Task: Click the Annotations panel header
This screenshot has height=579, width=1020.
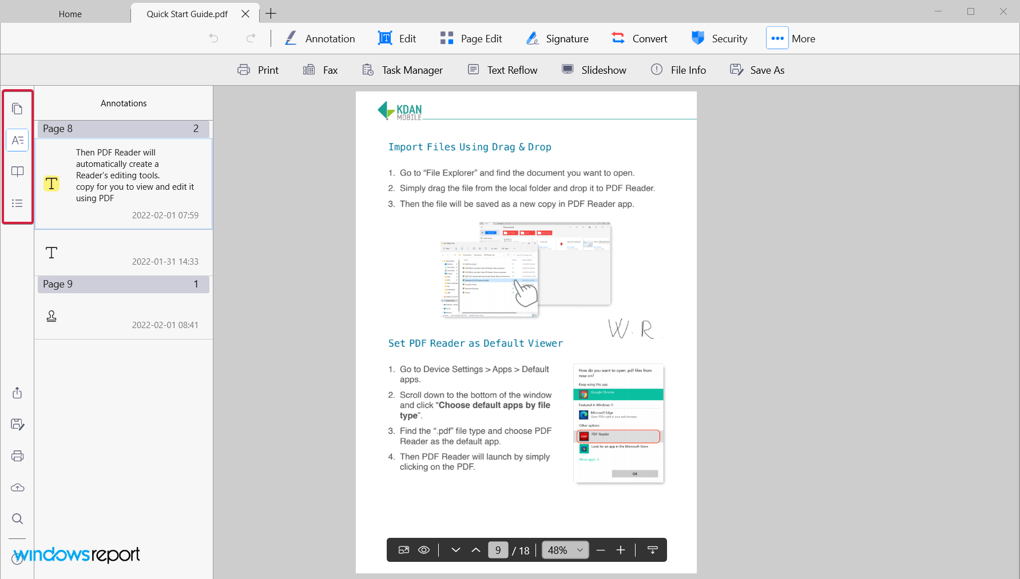Action: [x=124, y=103]
